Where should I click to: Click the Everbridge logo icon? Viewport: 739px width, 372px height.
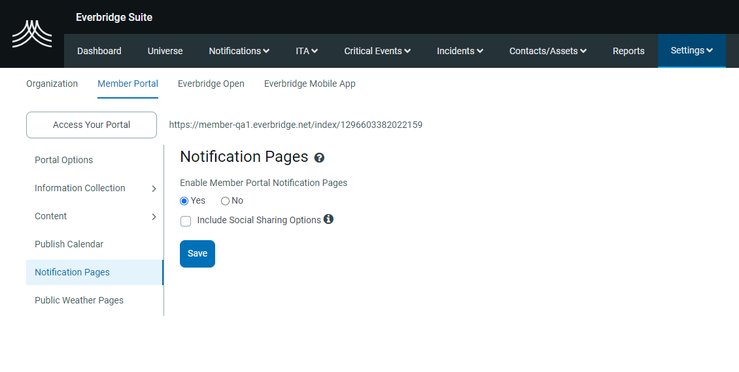[x=31, y=34]
